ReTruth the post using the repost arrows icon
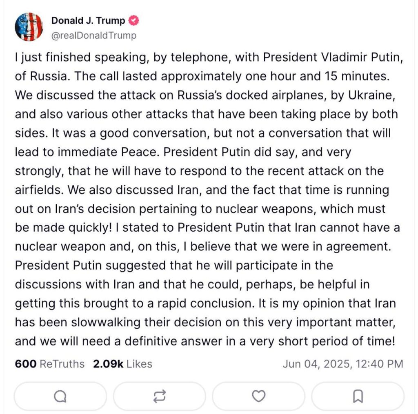Viewport: 418px width, 414px height. point(159,396)
